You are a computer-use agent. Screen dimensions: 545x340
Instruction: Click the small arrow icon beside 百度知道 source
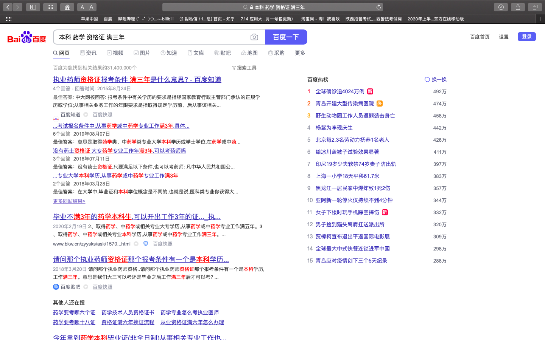point(86,115)
